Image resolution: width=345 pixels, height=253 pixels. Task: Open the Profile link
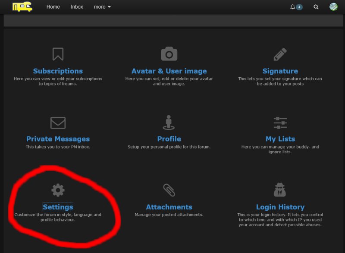tap(169, 139)
